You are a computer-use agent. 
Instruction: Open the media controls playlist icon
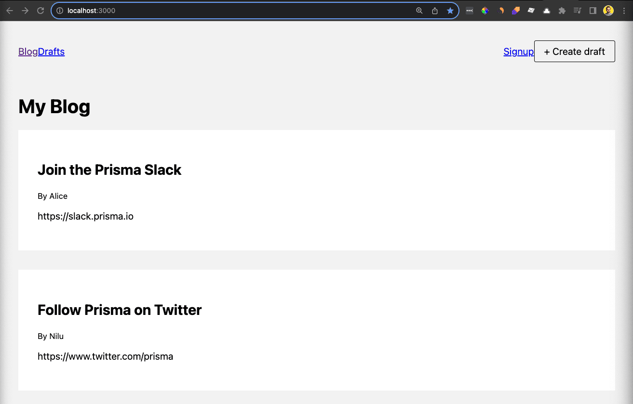(577, 11)
